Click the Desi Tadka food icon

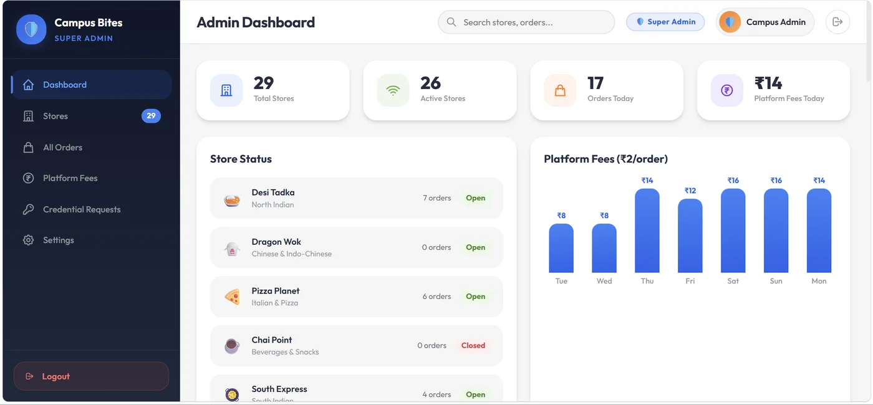[x=232, y=200]
